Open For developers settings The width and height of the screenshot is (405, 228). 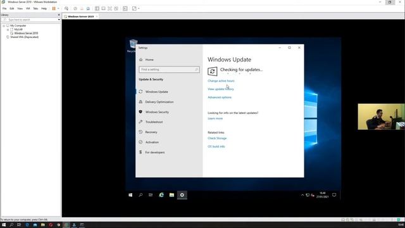point(154,152)
